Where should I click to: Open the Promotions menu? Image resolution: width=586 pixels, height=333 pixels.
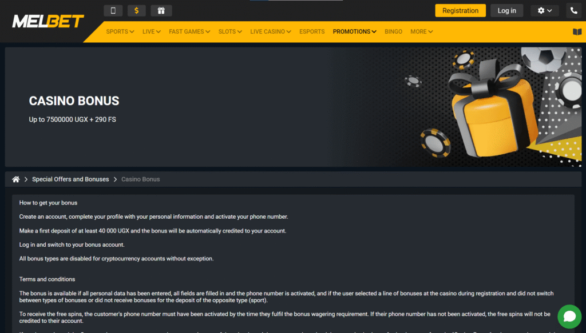pos(354,31)
